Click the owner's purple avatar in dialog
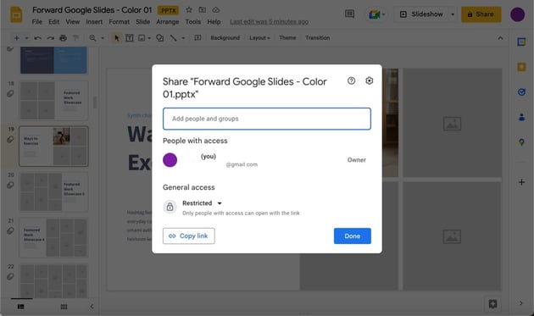Image resolution: width=534 pixels, height=316 pixels. coord(170,160)
